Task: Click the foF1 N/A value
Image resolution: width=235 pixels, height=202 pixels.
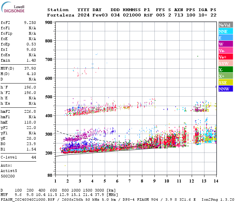Action: [32, 28]
